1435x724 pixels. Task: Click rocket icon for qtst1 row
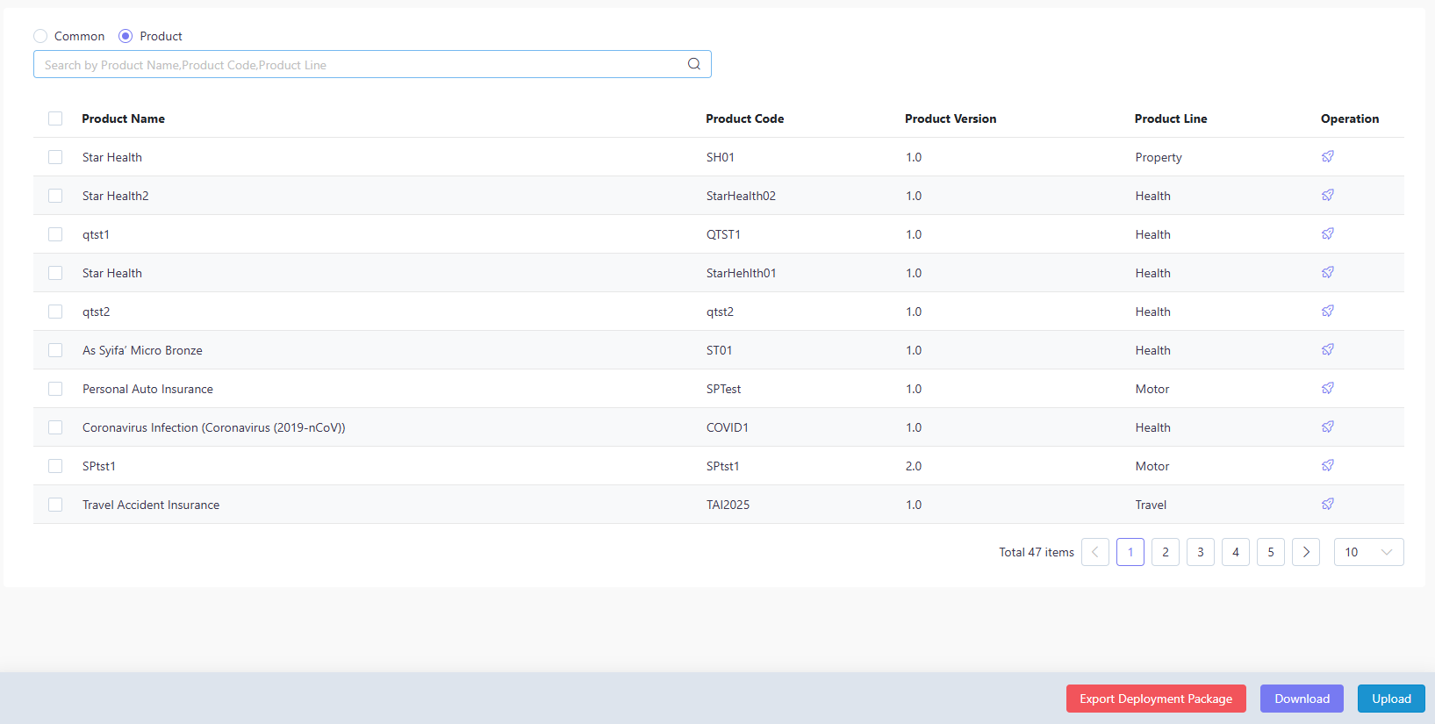pos(1328,233)
